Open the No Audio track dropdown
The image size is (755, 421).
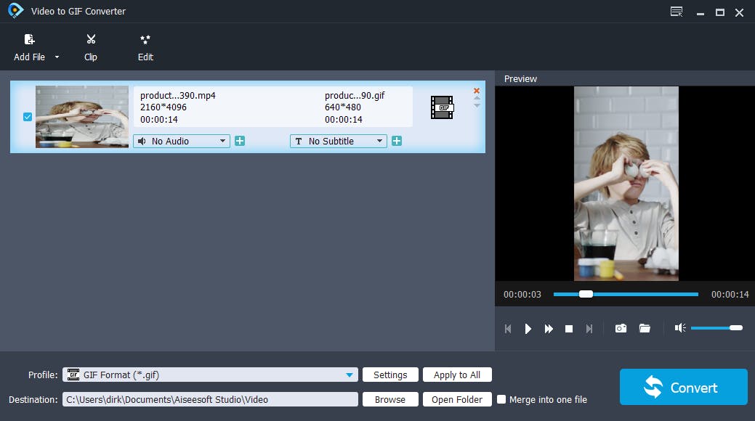point(182,141)
